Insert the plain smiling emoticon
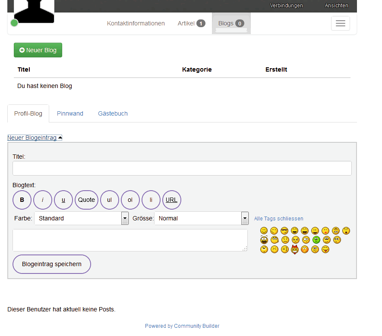The image size is (382, 336). point(264,231)
